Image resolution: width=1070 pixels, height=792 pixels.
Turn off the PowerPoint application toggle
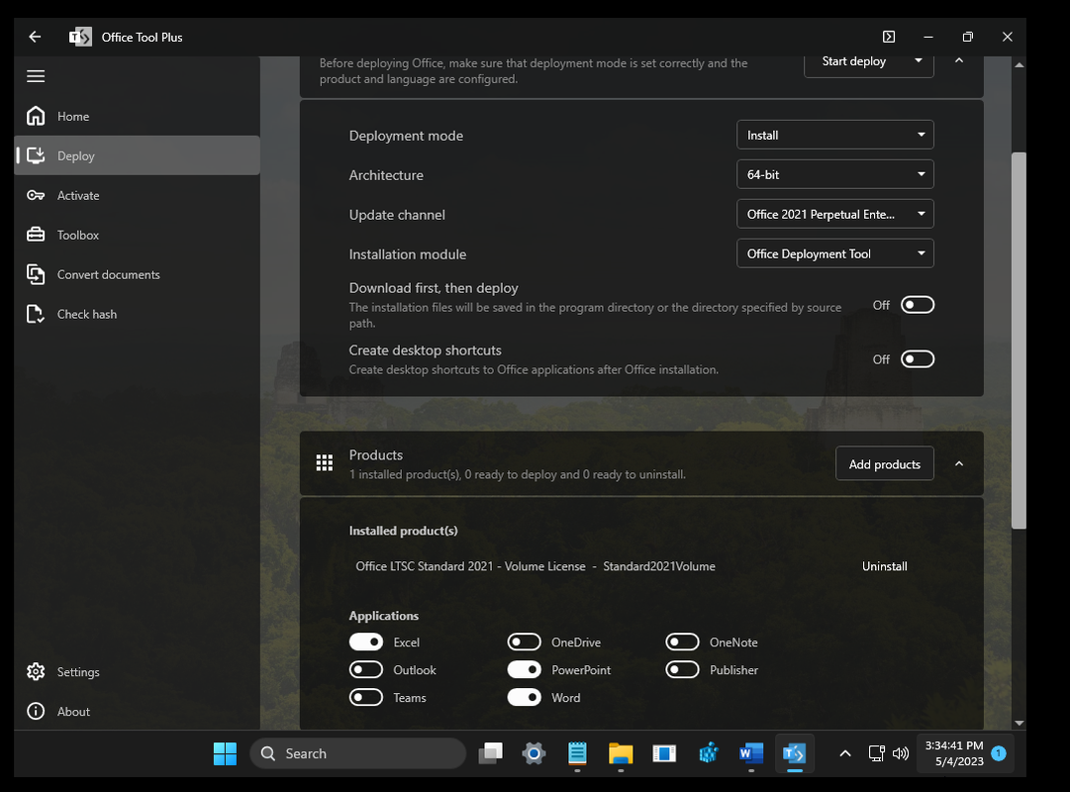pyautogui.click(x=524, y=670)
